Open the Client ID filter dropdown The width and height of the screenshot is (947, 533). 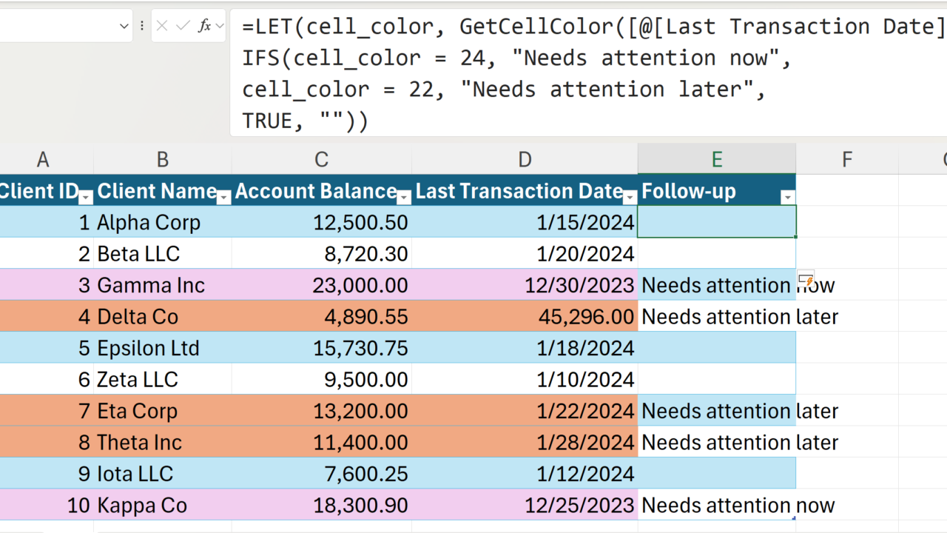point(86,198)
